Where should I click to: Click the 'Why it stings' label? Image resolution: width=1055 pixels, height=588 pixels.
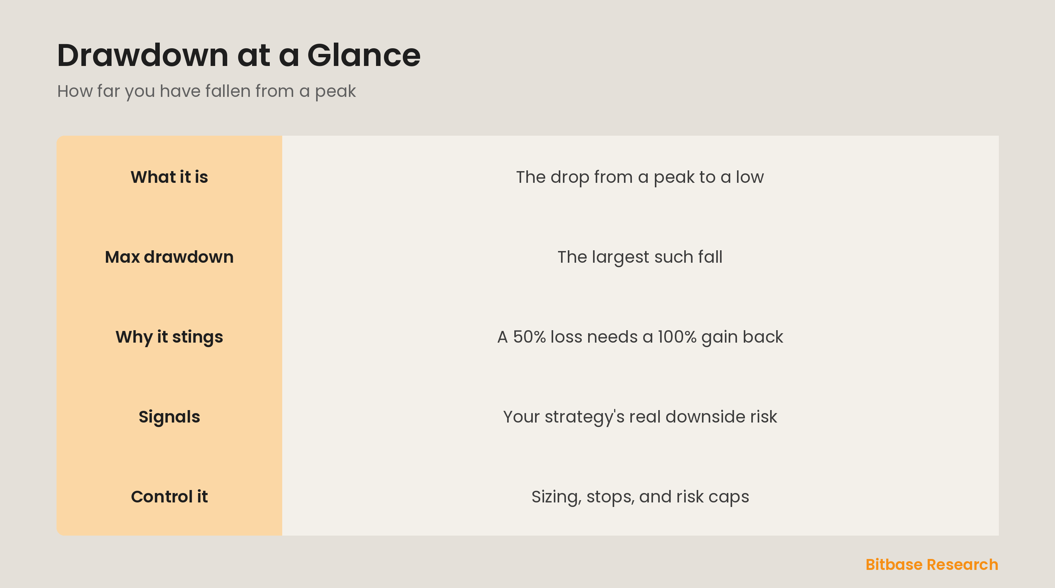coord(169,337)
